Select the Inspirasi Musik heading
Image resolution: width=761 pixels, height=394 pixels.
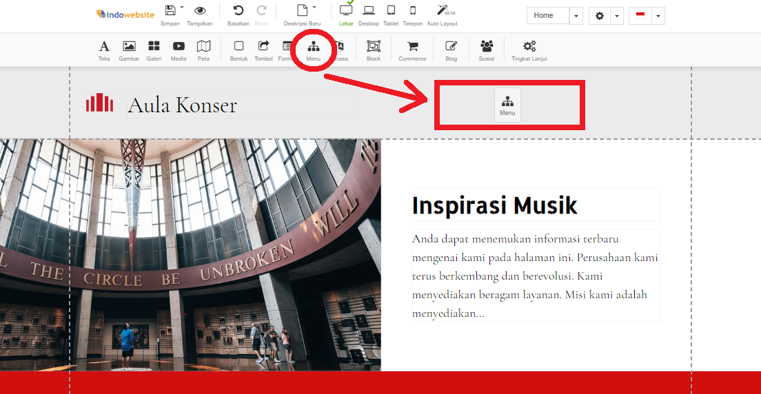coord(495,205)
